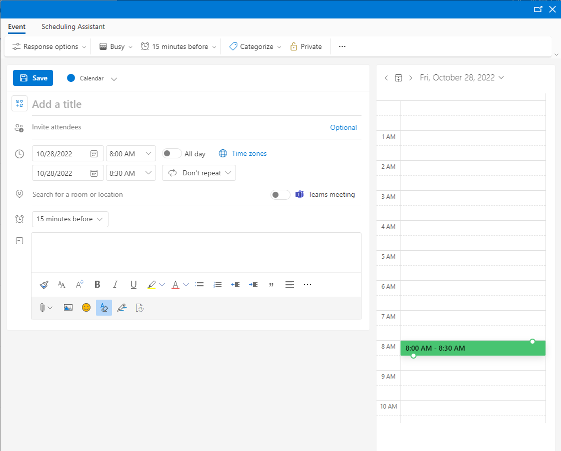Insert a quote with the quote icon

(271, 285)
